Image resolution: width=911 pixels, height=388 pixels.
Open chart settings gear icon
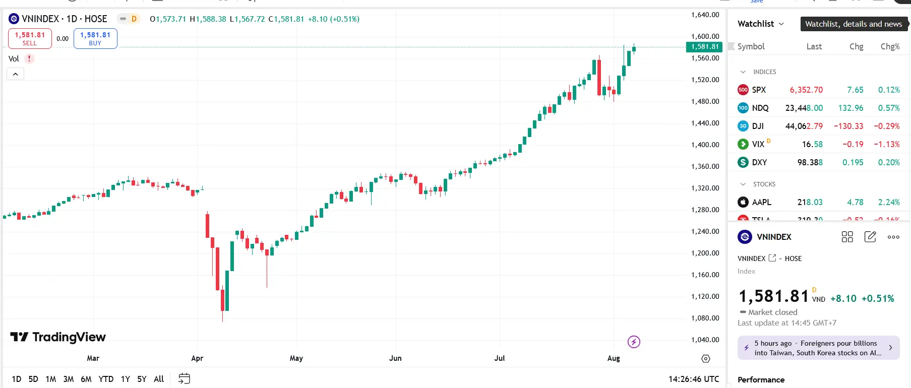(x=706, y=359)
